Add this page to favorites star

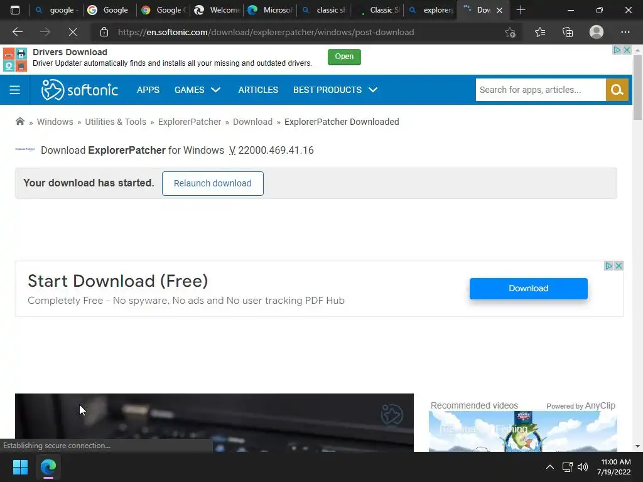coord(510,32)
